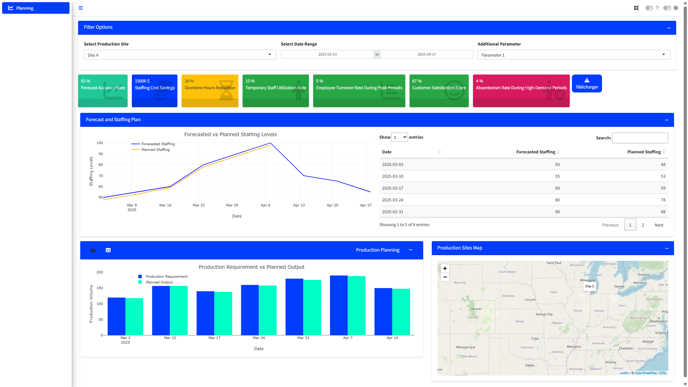Zoom in on the sites map
Viewport: 688px width, 387px height.
pos(445,268)
